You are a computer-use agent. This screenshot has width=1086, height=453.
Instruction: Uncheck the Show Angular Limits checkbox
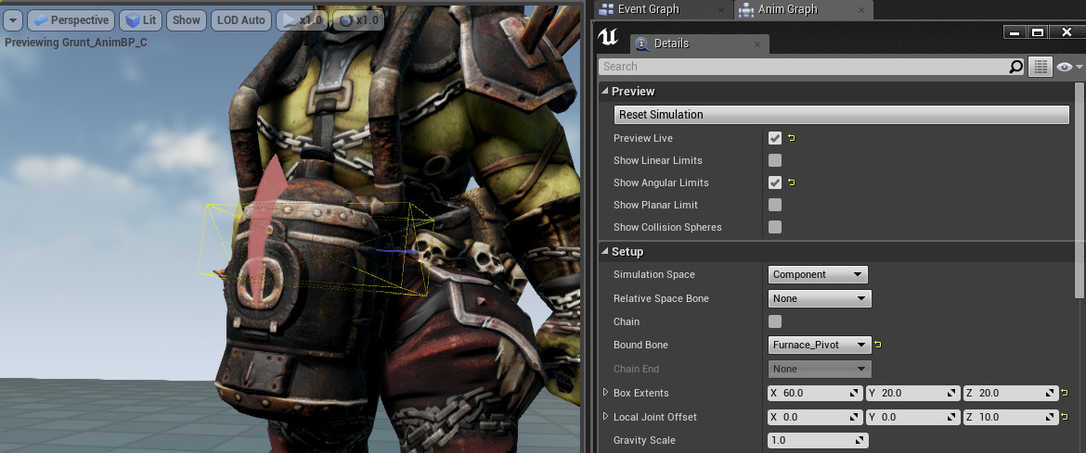775,182
